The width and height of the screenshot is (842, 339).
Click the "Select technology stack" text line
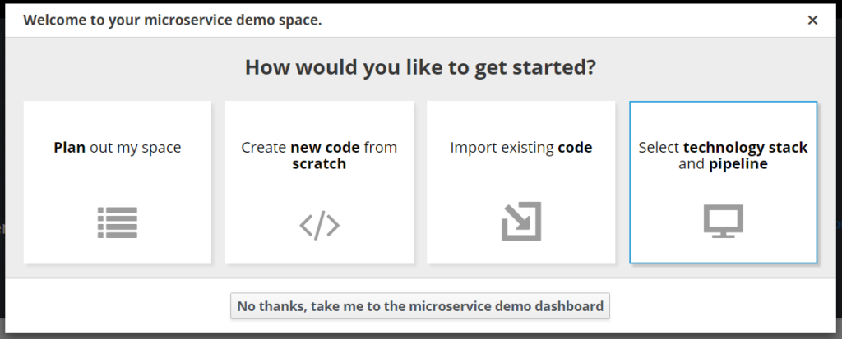click(723, 148)
